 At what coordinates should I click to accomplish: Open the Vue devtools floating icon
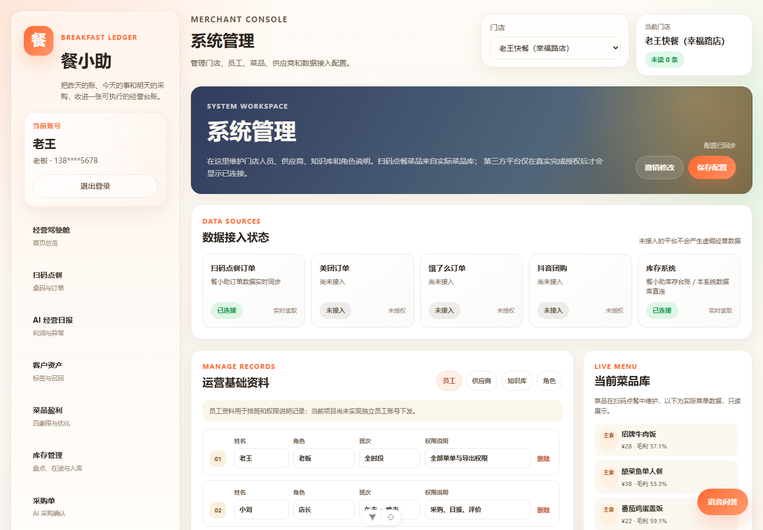tap(372, 517)
